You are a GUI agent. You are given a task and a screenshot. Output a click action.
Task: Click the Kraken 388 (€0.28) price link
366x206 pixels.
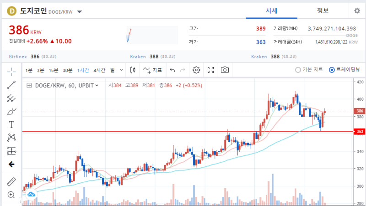[x=273, y=57]
